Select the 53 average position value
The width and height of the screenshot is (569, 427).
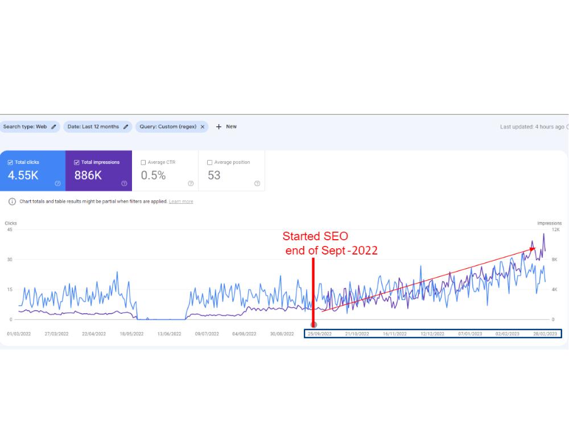tap(214, 175)
